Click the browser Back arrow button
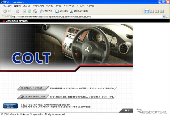The height and width of the screenshot is (117, 170). tap(5, 11)
